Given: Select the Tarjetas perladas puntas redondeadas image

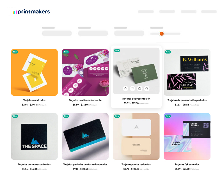Looking at the screenshot, I should click(85, 136).
